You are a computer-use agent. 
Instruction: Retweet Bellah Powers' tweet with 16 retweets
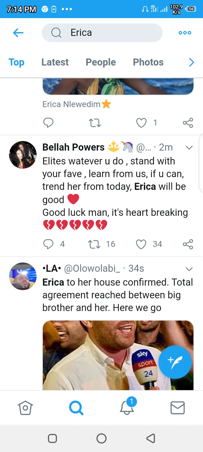click(x=94, y=244)
